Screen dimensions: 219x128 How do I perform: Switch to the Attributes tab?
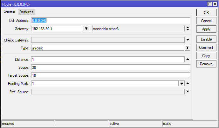coord(26,12)
